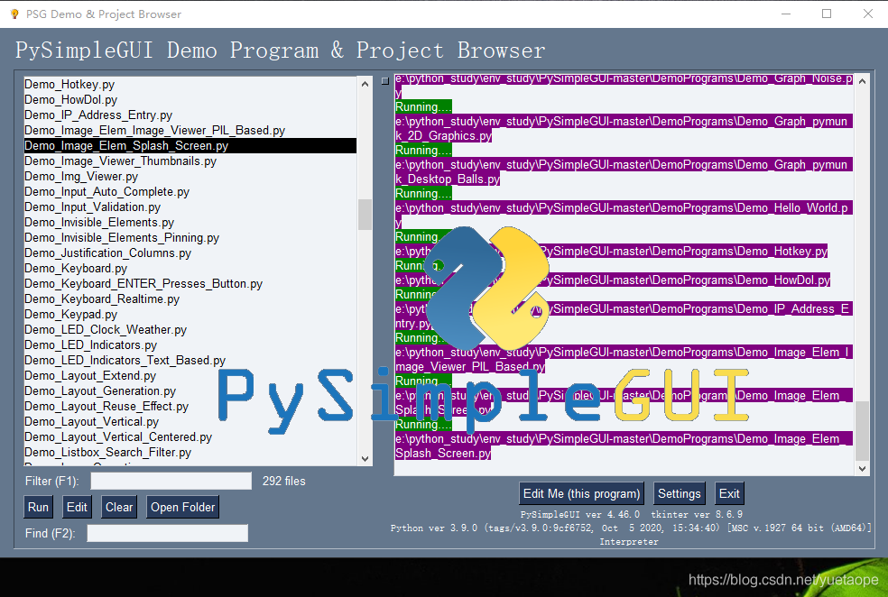
Task: Select Demo_Layout_Vertical_Centered.py
Action: (190, 436)
